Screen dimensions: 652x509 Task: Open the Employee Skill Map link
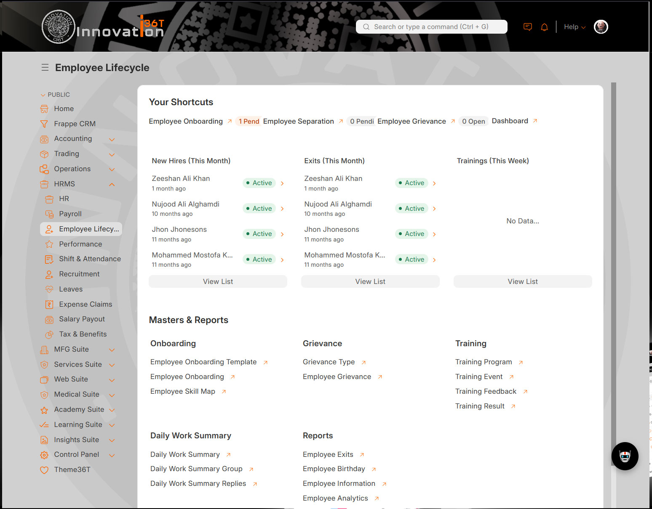[x=183, y=391]
